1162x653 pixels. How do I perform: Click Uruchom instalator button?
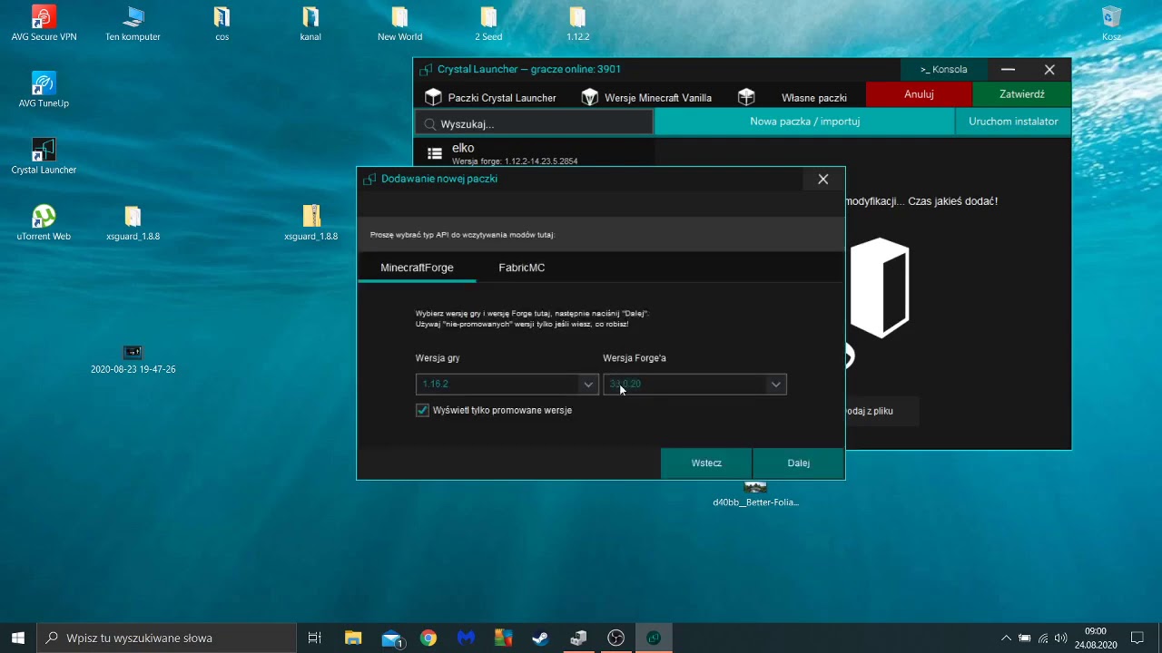point(1013,122)
